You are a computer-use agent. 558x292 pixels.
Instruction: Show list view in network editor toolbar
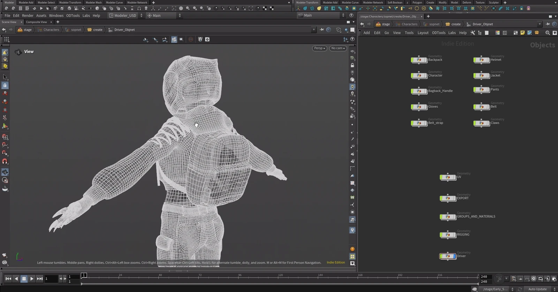(487, 33)
